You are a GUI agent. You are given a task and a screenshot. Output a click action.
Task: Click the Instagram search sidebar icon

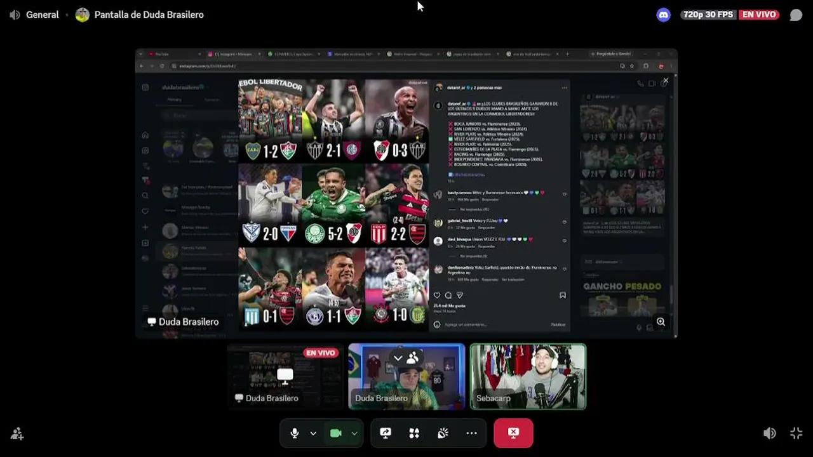point(145,196)
